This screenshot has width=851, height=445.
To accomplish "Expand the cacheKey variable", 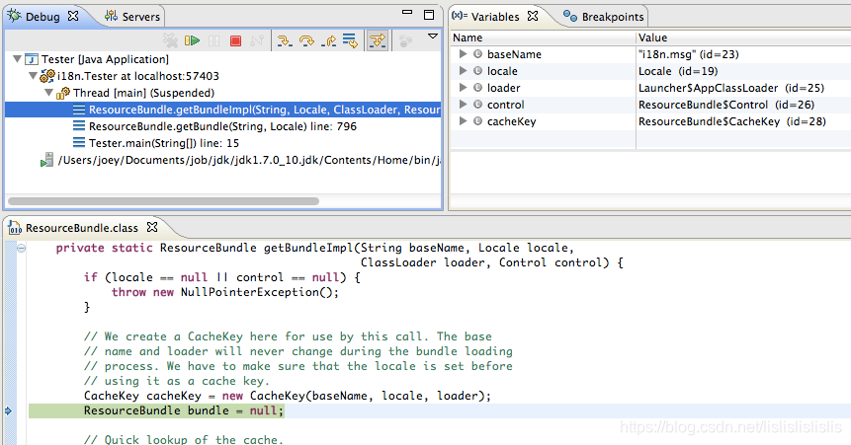I will coord(463,121).
